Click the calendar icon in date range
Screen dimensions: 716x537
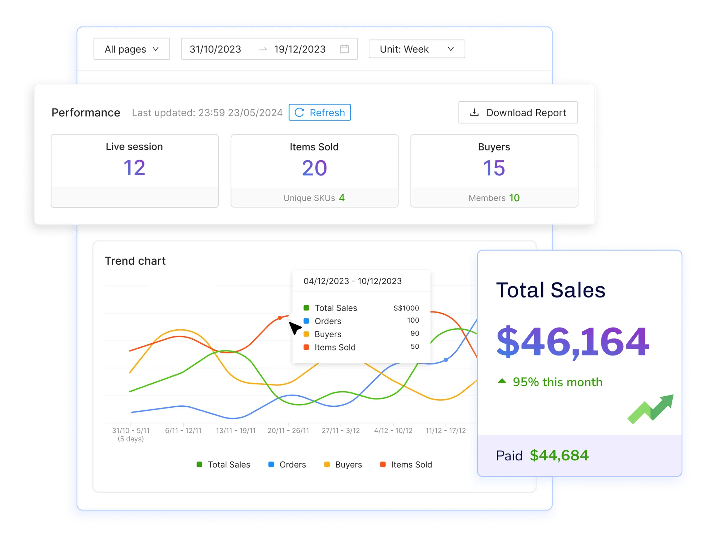point(344,49)
